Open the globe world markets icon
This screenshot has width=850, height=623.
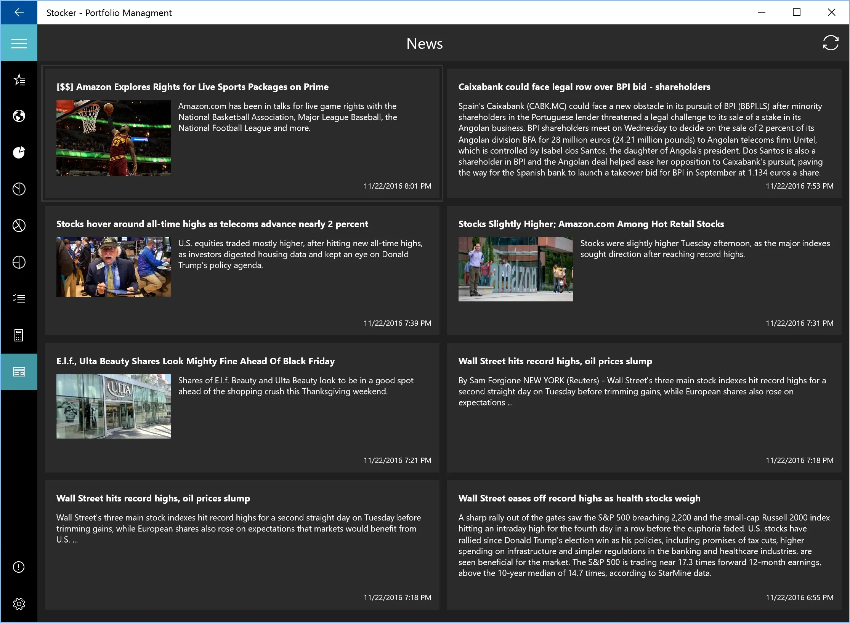click(x=19, y=116)
